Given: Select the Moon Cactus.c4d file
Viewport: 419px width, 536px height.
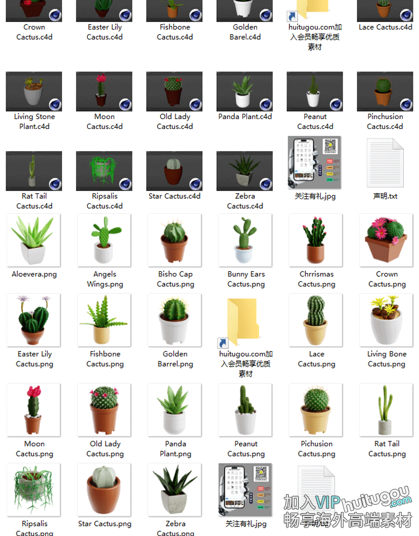Looking at the screenshot, I should coord(104,91).
